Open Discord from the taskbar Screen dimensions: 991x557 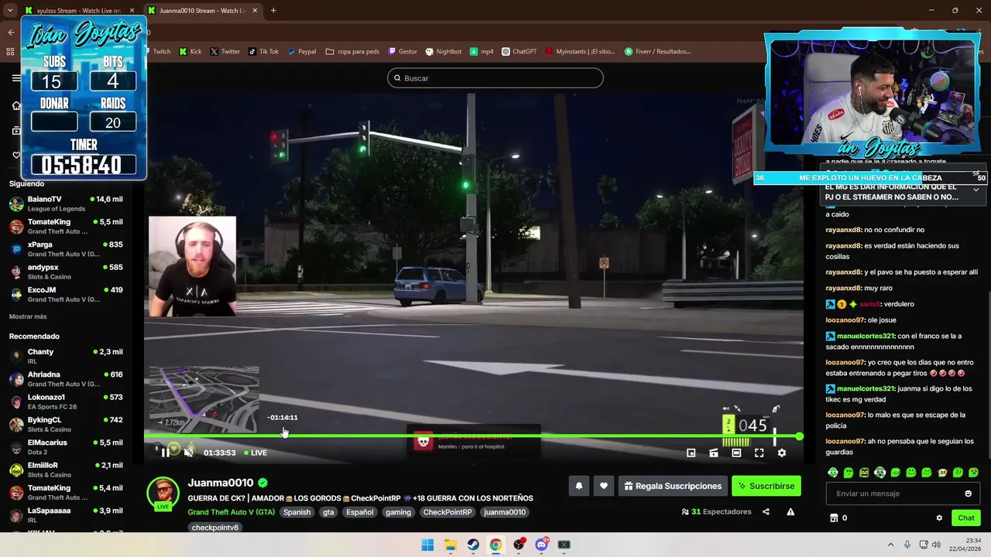[541, 545]
